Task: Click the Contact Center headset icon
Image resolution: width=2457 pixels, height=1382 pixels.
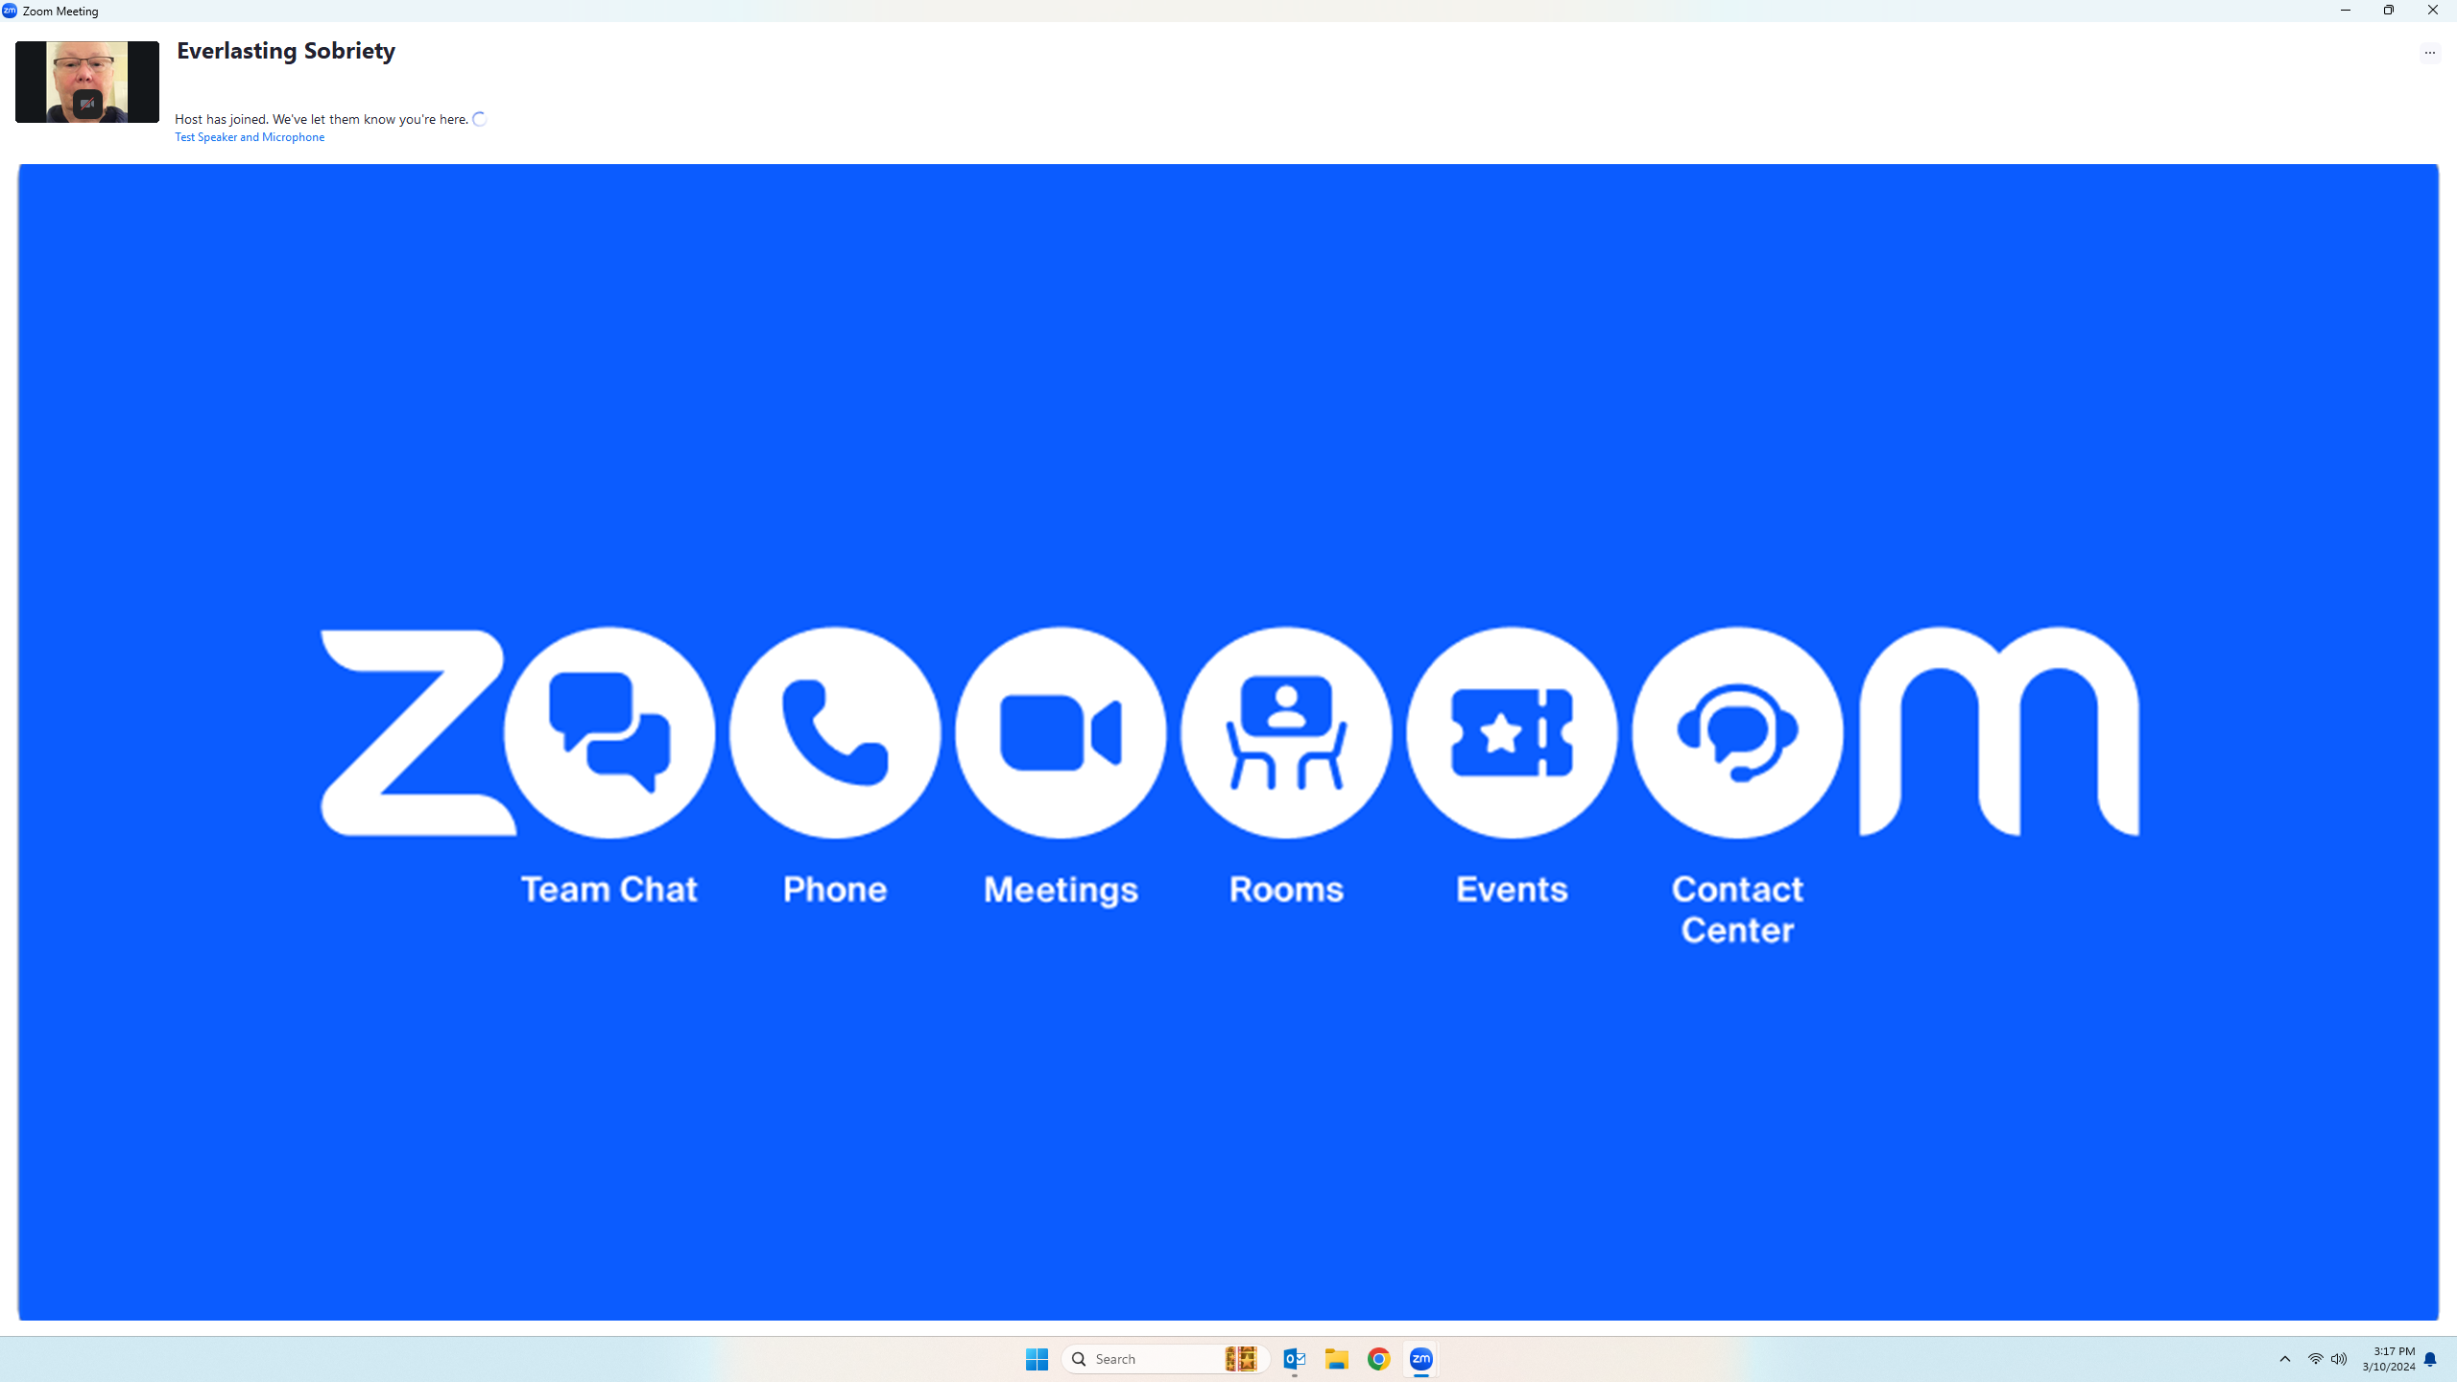Action: coord(1737,731)
